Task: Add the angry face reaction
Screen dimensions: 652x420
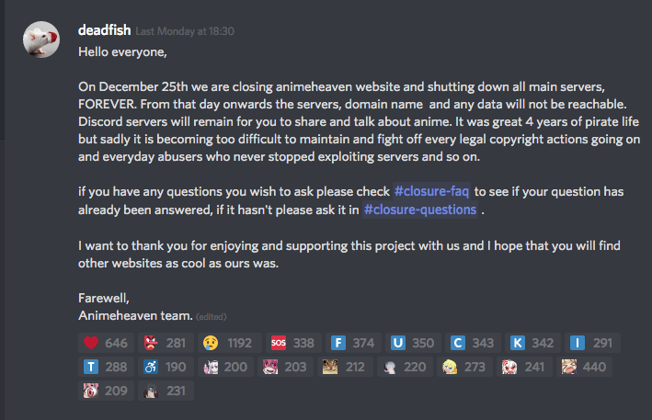Action: [164, 343]
